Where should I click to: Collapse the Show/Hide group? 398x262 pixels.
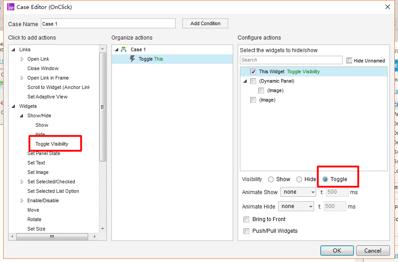[x=22, y=115]
